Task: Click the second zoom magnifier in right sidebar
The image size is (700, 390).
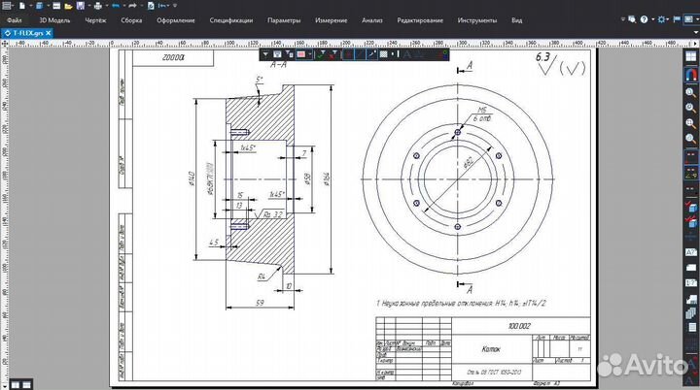Action: (x=690, y=108)
